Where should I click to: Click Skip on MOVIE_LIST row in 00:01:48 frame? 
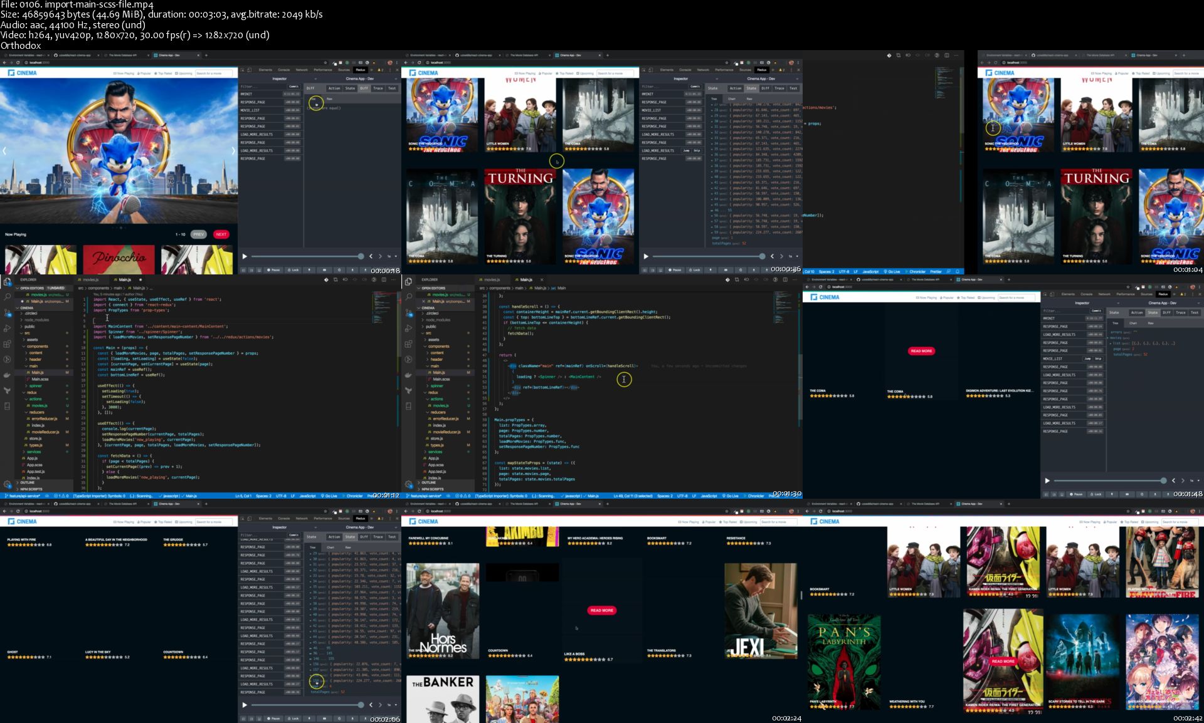point(1098,359)
